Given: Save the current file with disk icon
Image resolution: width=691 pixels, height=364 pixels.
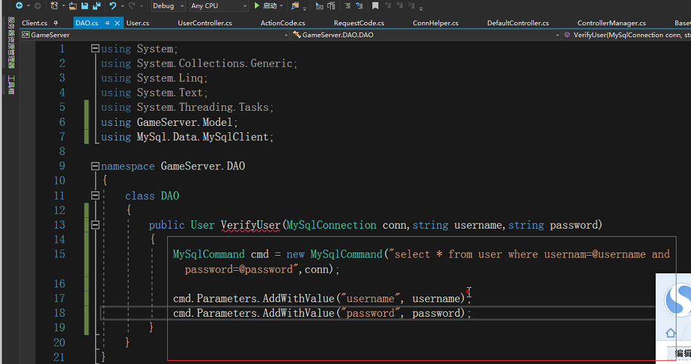Looking at the screenshot, I should [85, 6].
